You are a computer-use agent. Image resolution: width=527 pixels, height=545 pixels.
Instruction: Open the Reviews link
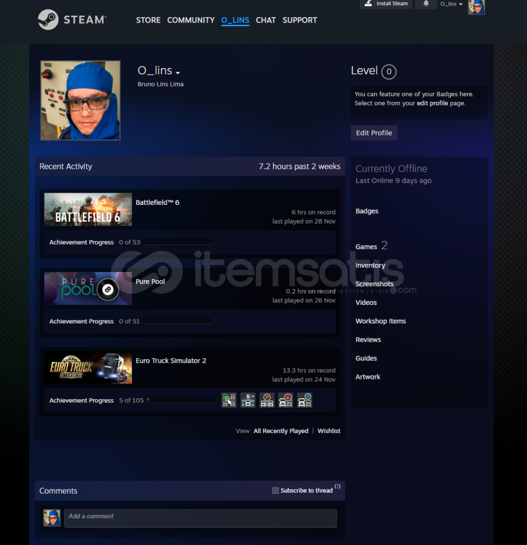[368, 340]
